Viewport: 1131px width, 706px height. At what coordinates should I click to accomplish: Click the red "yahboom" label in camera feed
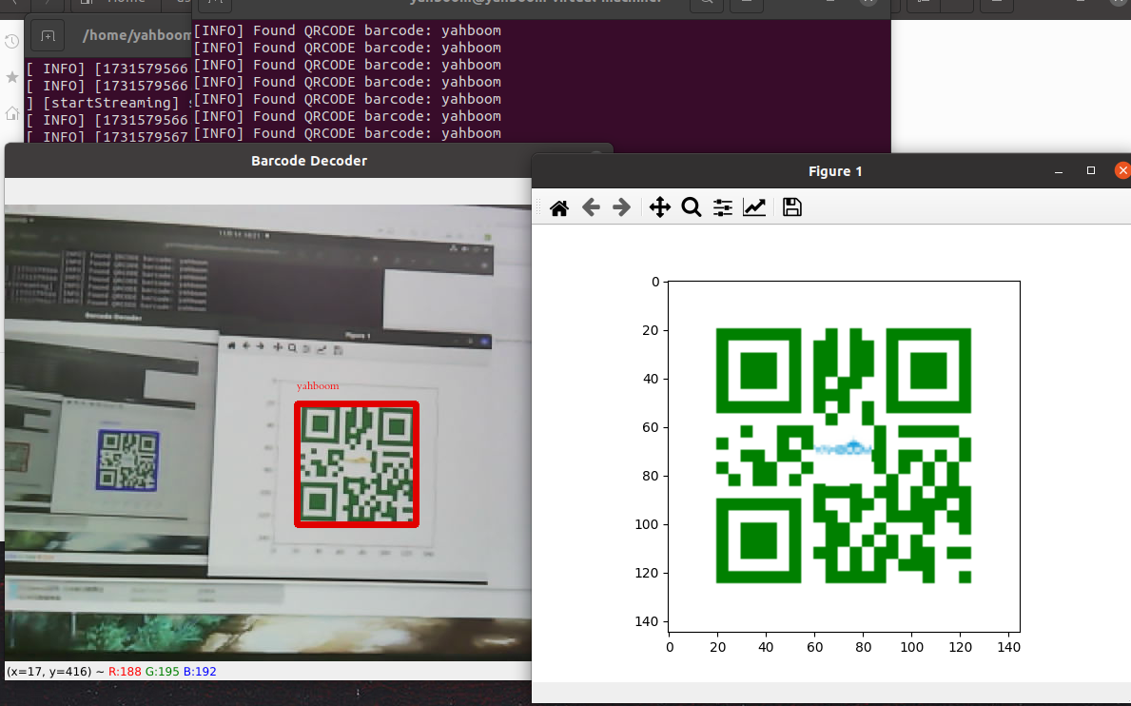coord(318,385)
